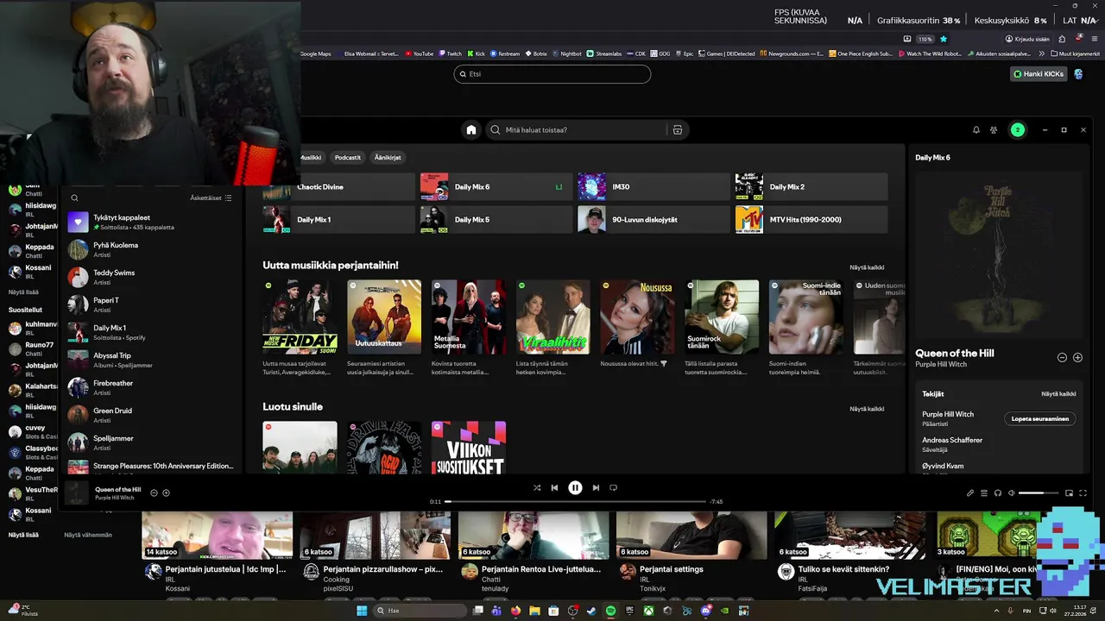The width and height of the screenshot is (1105, 621).
Task: Open Steam in Windows taskbar
Action: 591,611
